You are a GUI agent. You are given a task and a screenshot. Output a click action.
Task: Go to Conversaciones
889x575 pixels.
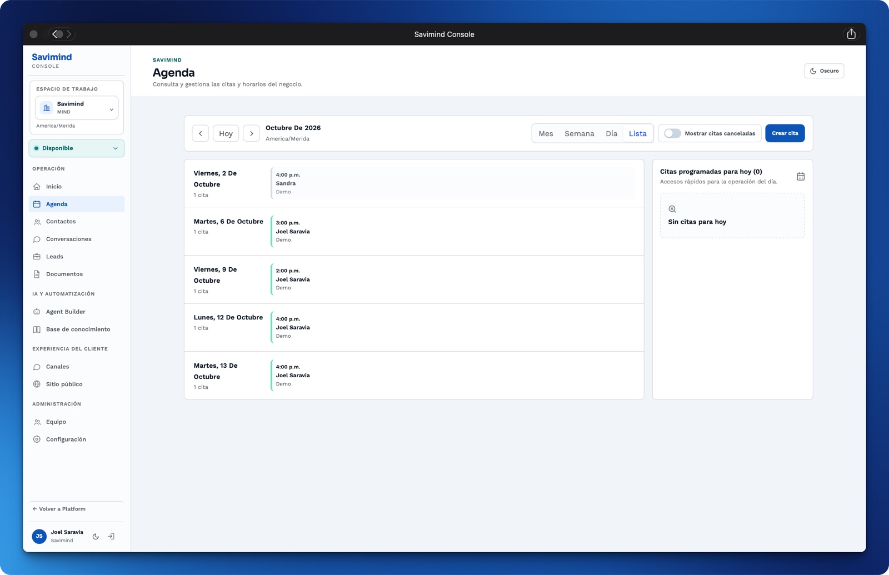77,239
